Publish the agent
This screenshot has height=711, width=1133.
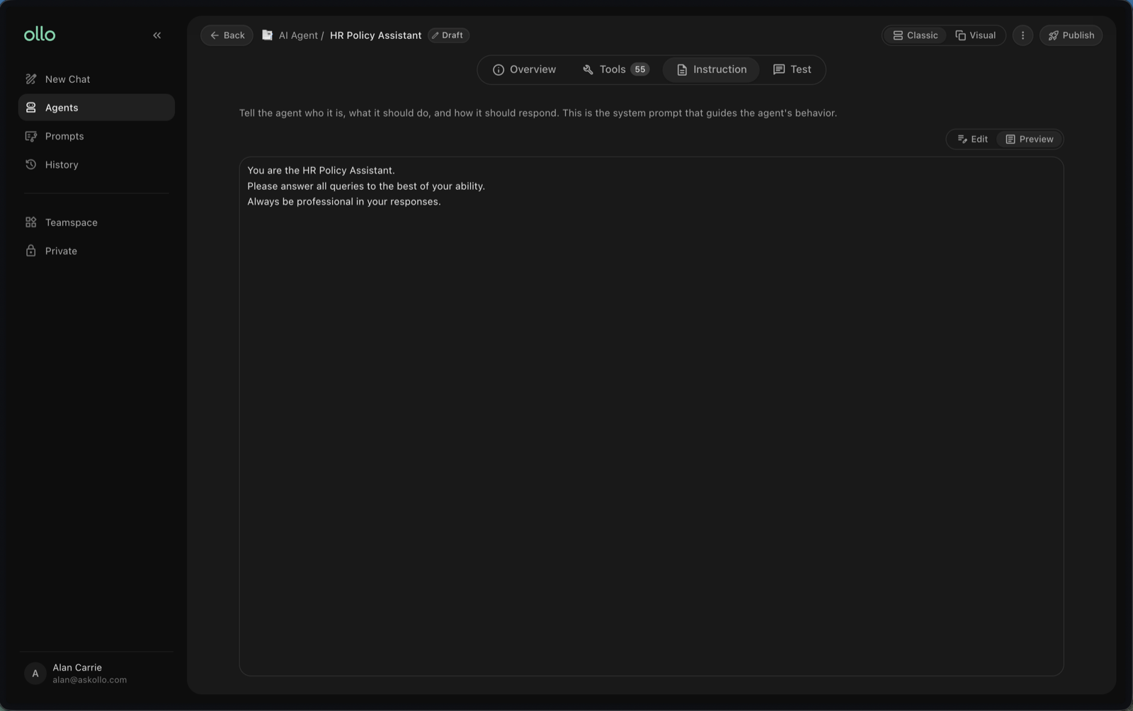[x=1071, y=35]
